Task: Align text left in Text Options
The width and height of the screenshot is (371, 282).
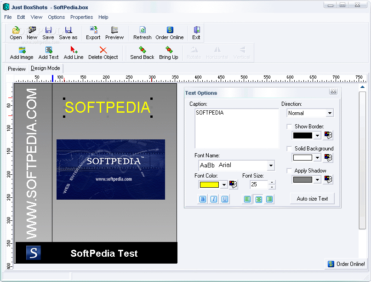Action: 247,199
